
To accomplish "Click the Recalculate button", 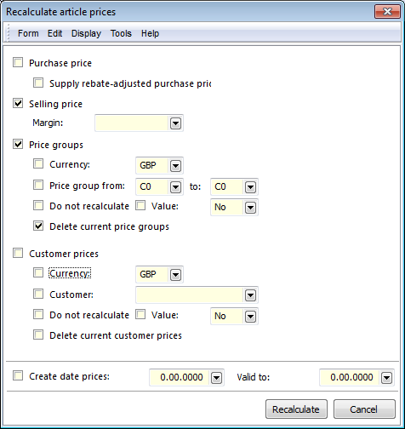I will [x=296, y=409].
